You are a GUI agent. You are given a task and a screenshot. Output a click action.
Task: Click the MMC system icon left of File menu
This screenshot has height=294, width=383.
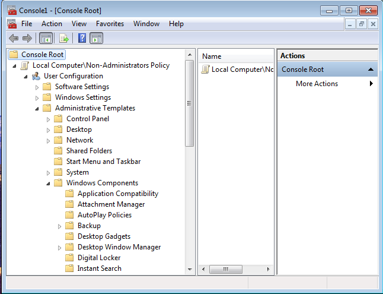pos(11,24)
